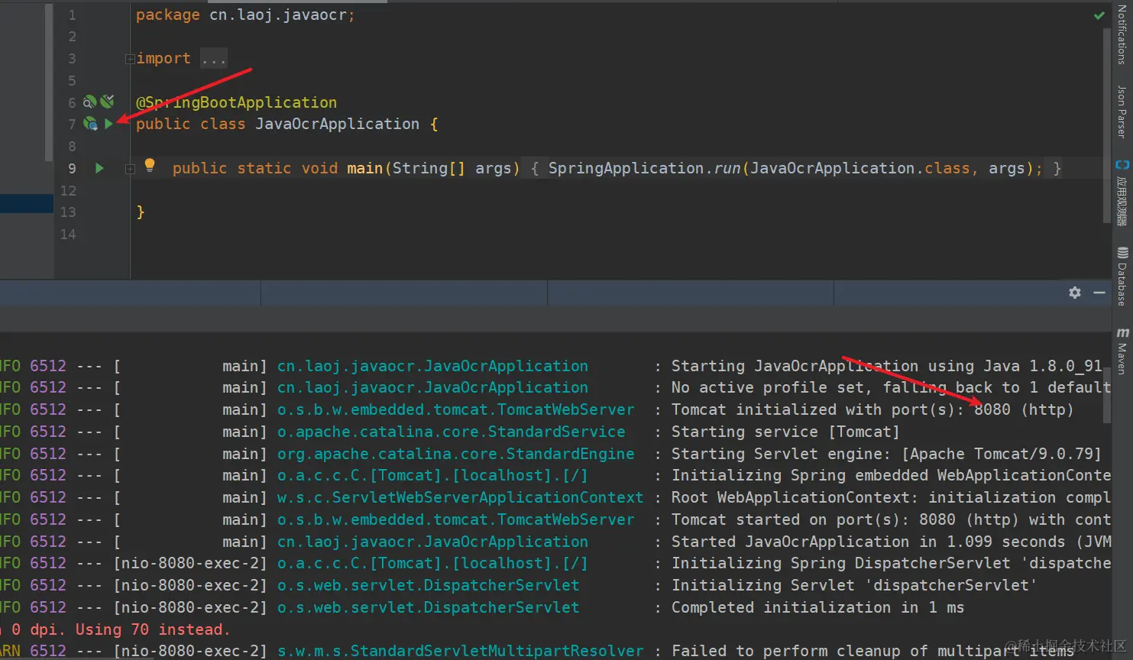Click the Run arrow beside the main method
The width and height of the screenshot is (1133, 660).
pyautogui.click(x=99, y=168)
